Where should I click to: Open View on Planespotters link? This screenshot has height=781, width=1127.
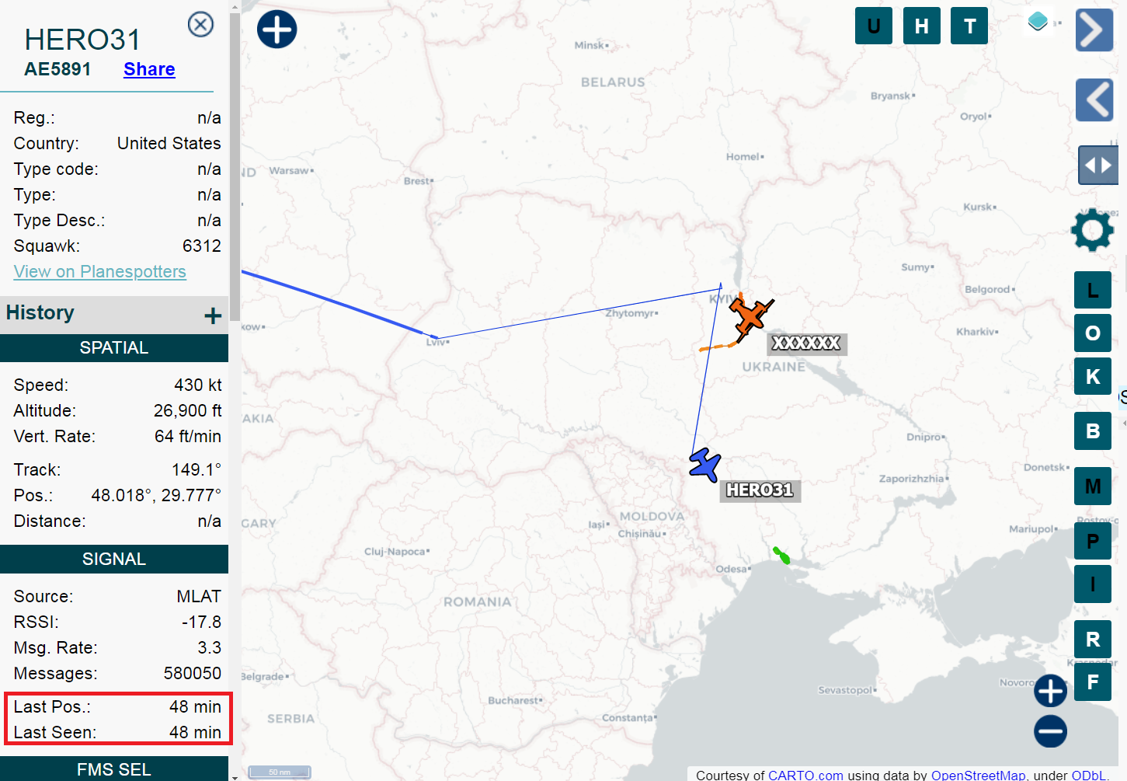(100, 272)
